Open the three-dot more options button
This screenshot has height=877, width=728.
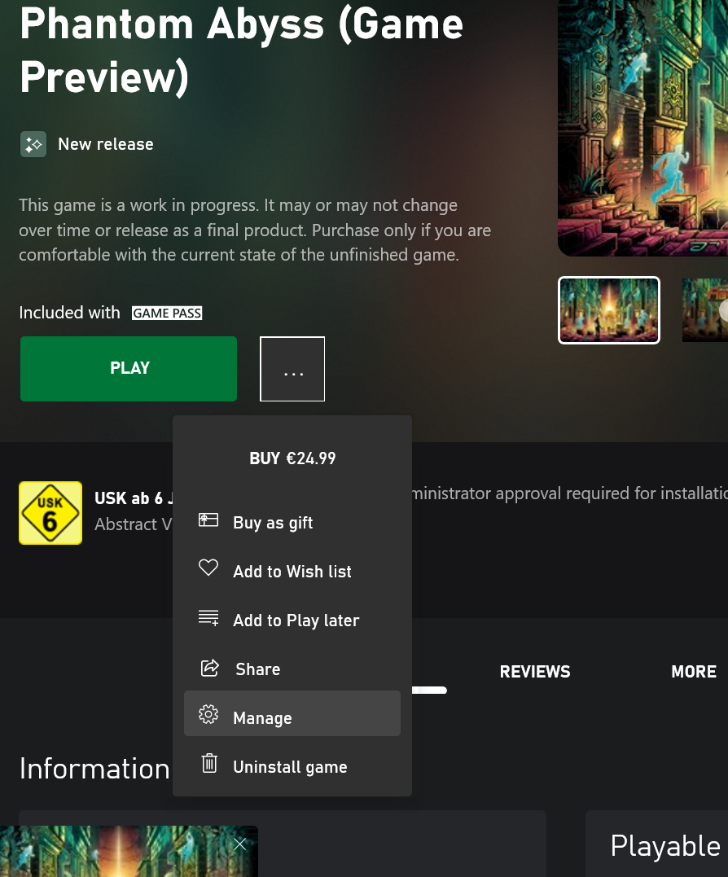point(292,369)
